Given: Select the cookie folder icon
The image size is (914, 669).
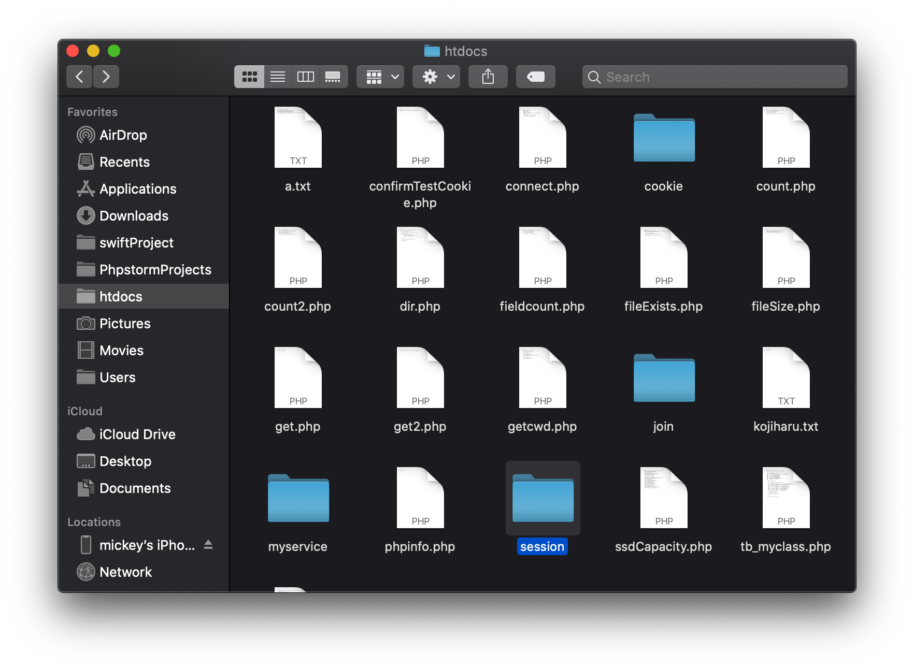Looking at the screenshot, I should tap(664, 138).
